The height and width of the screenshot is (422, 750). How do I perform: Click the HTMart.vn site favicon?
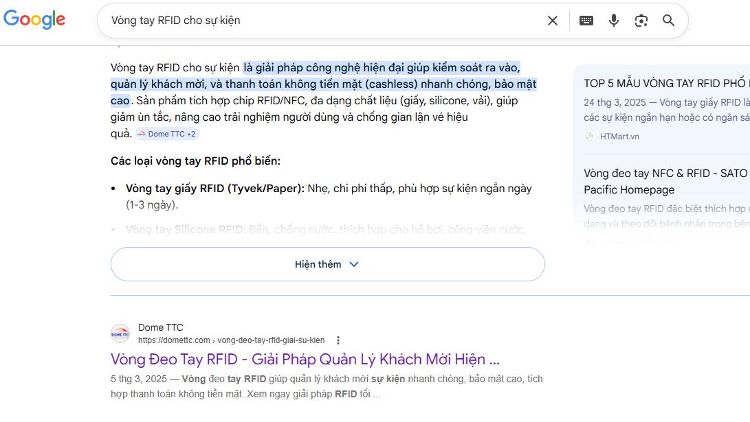tap(589, 137)
